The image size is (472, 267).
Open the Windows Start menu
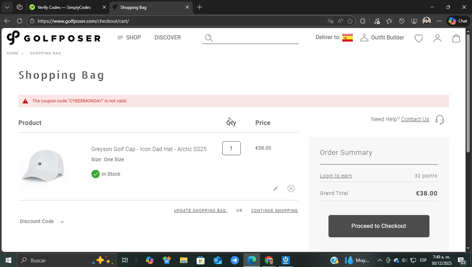pos(8,260)
